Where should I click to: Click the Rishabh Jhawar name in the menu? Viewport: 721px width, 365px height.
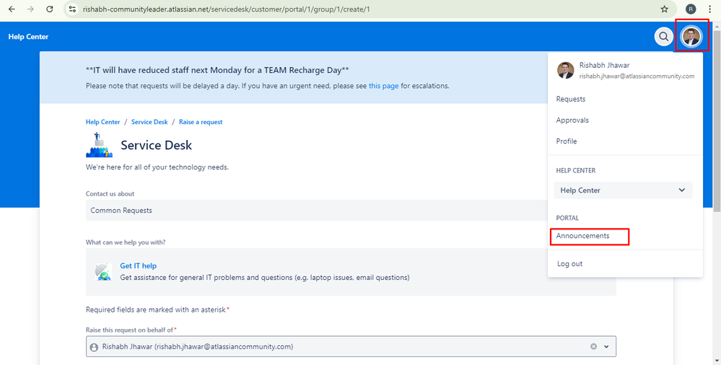tap(604, 65)
